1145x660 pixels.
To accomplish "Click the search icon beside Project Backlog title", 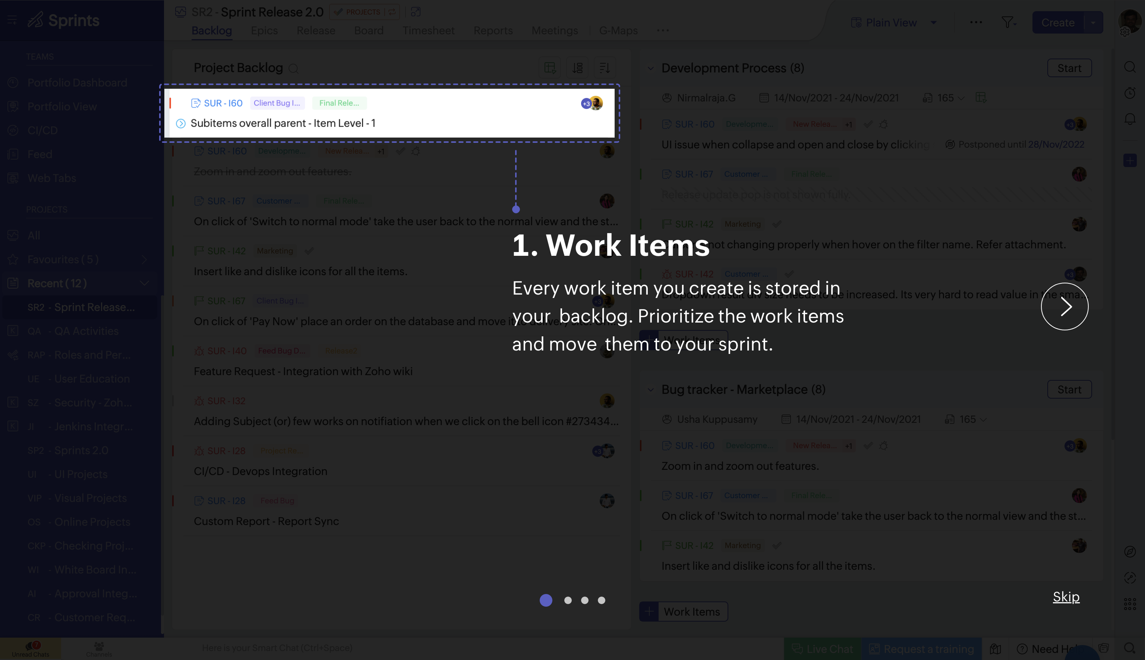I will pyautogui.click(x=294, y=69).
